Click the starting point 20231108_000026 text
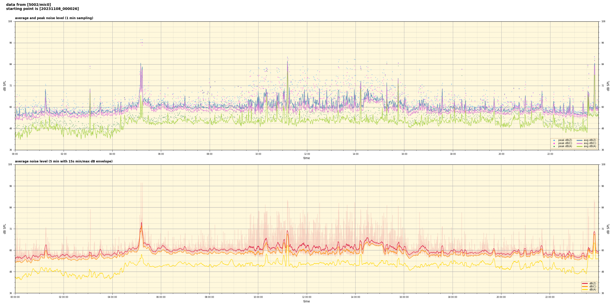The image size is (613, 306). pyautogui.click(x=42, y=9)
